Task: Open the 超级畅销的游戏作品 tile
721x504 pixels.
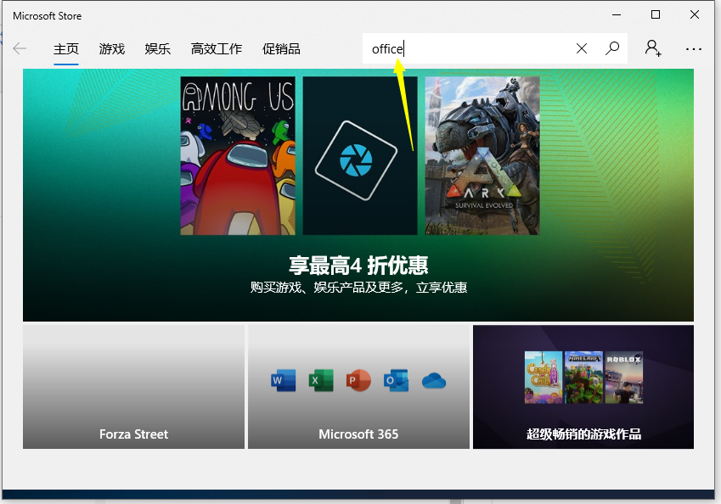Action: [583, 387]
